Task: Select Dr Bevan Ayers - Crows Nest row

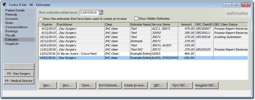Action: [143, 54]
